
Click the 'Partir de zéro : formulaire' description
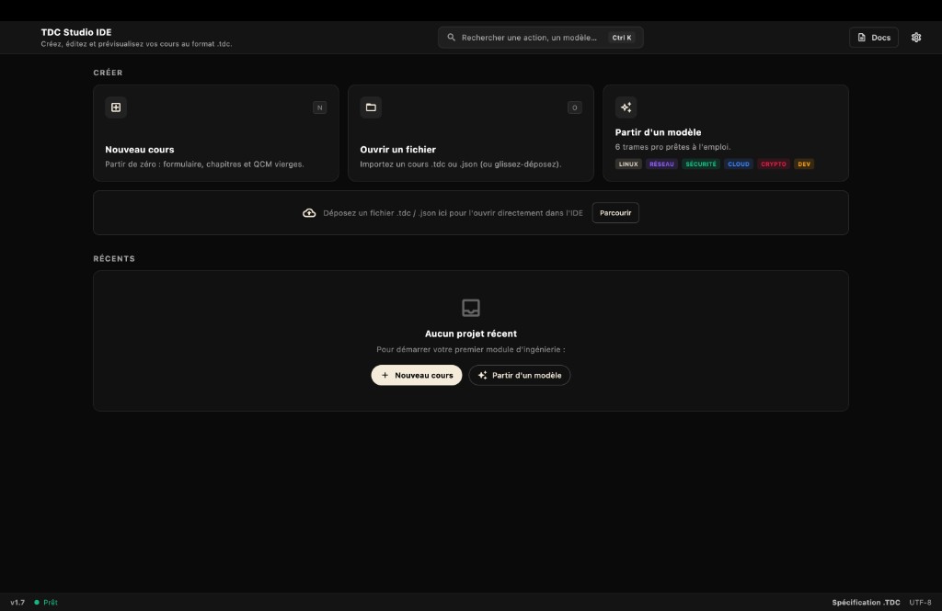click(x=204, y=164)
